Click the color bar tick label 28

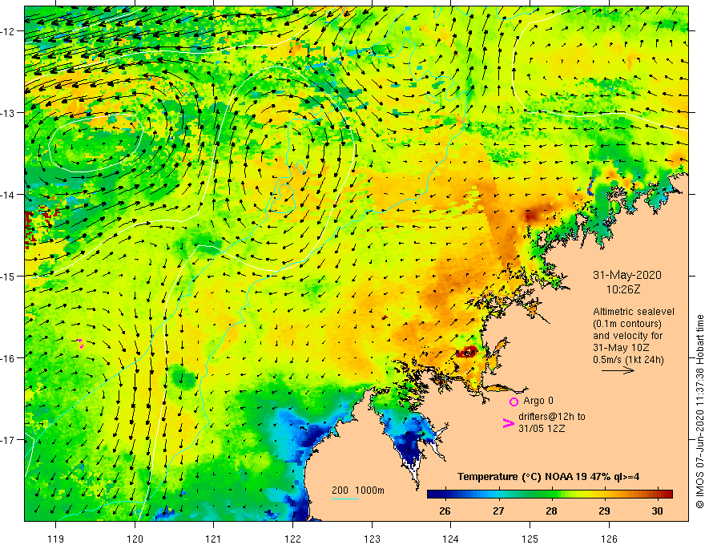pos(551,511)
